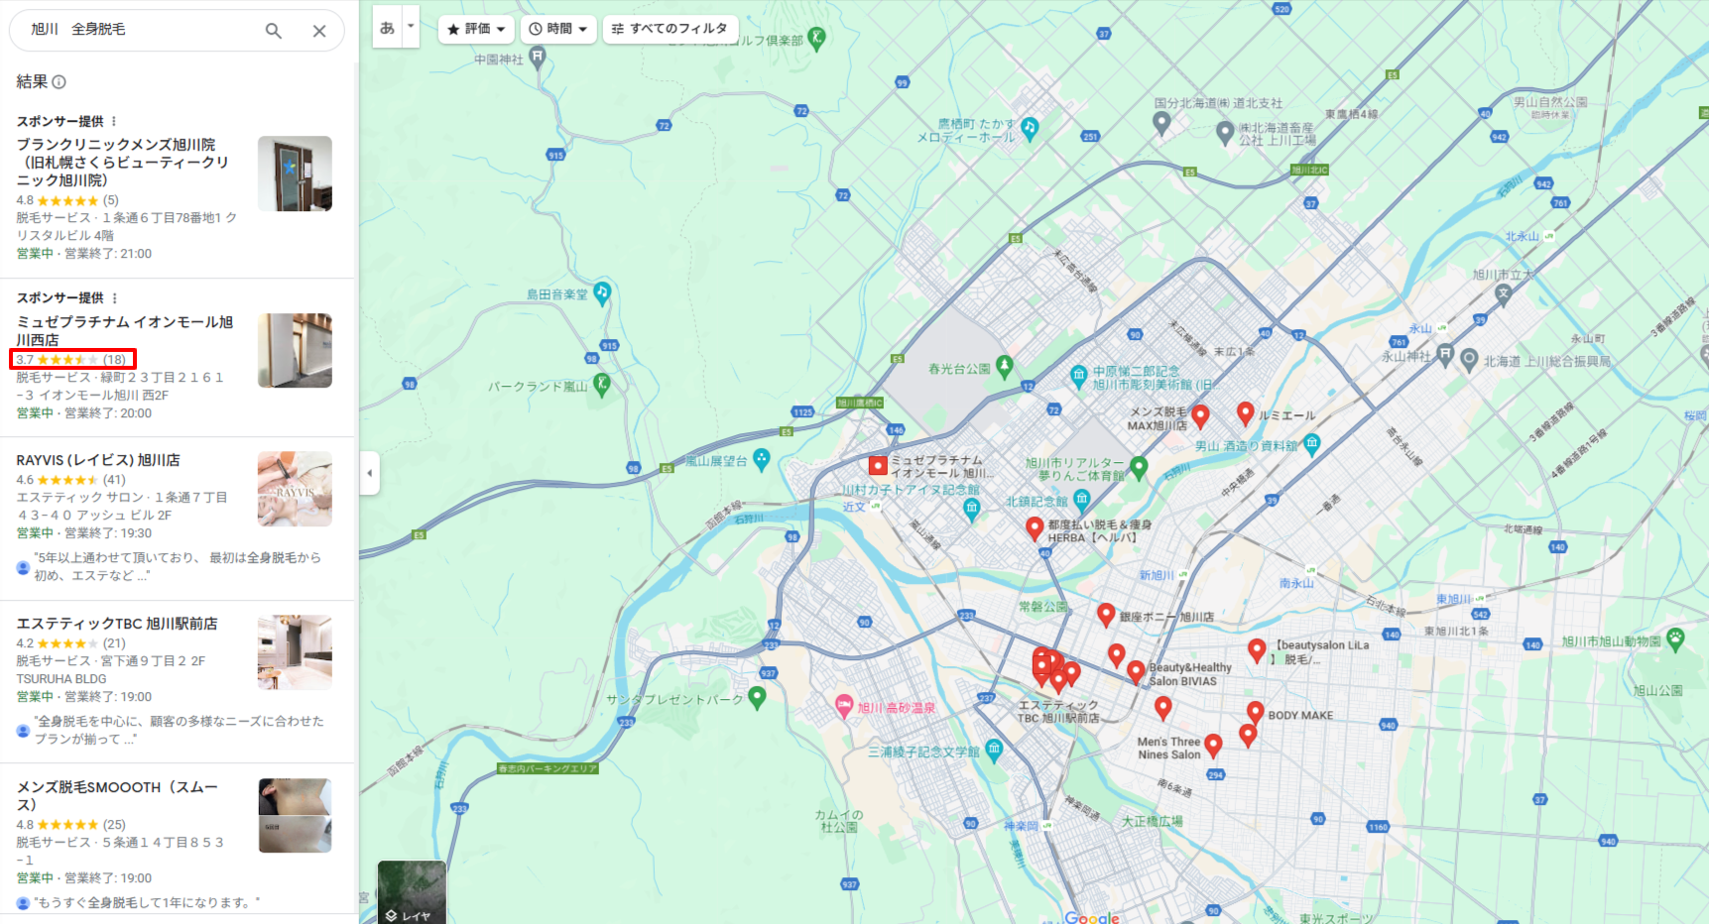The height and width of the screenshot is (924, 1709).
Task: Click the 川村カ子トアイヌ記念館 museum marker
Action: (972, 510)
